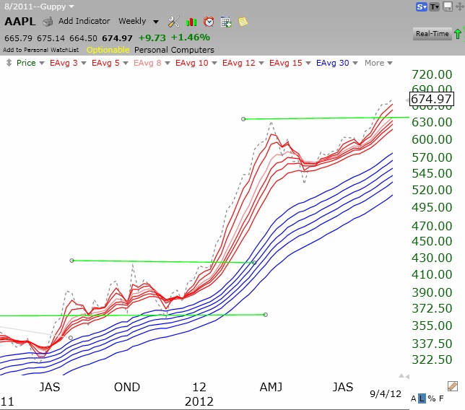The image size is (465, 410).
Task: Click the OND quarter label on time axis
Action: pos(127,387)
